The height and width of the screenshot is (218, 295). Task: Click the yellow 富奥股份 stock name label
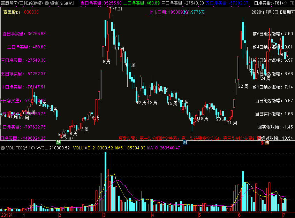(x=12, y=12)
